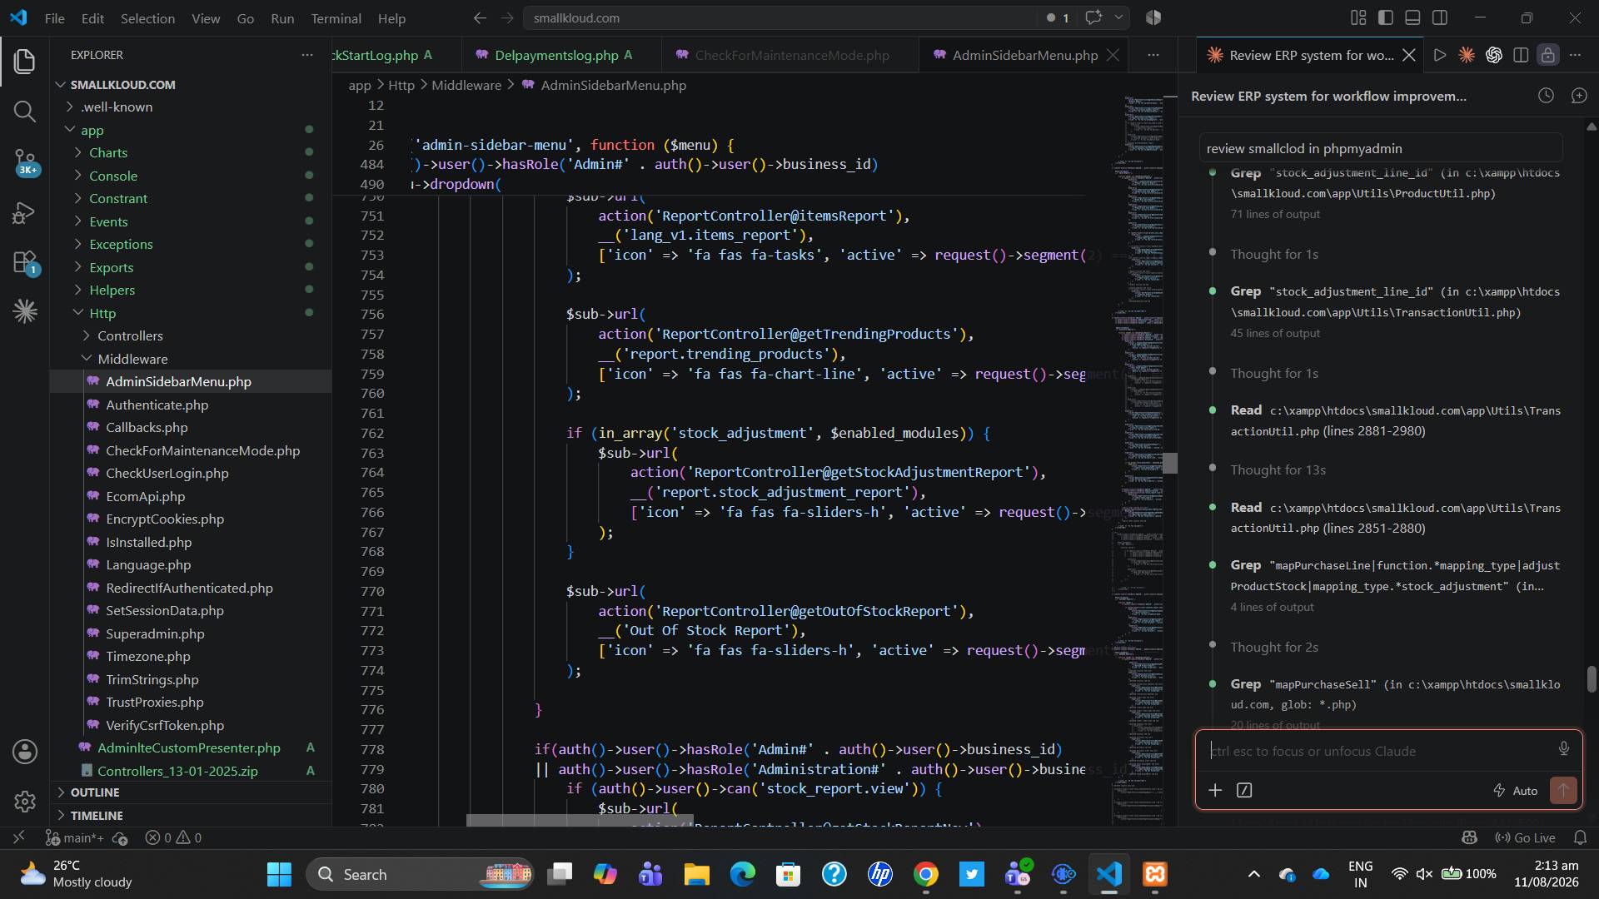Open Run and Debug view
This screenshot has height=899, width=1599.
tap(25, 213)
